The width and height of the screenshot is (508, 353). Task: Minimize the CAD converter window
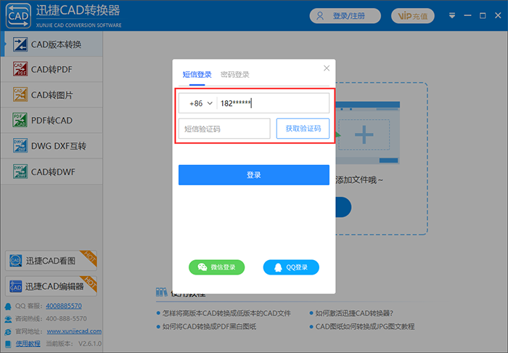(x=467, y=15)
